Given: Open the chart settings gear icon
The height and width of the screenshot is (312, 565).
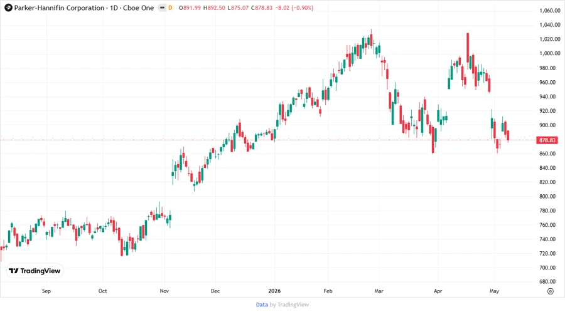Looking at the screenshot, I should coord(550,291).
